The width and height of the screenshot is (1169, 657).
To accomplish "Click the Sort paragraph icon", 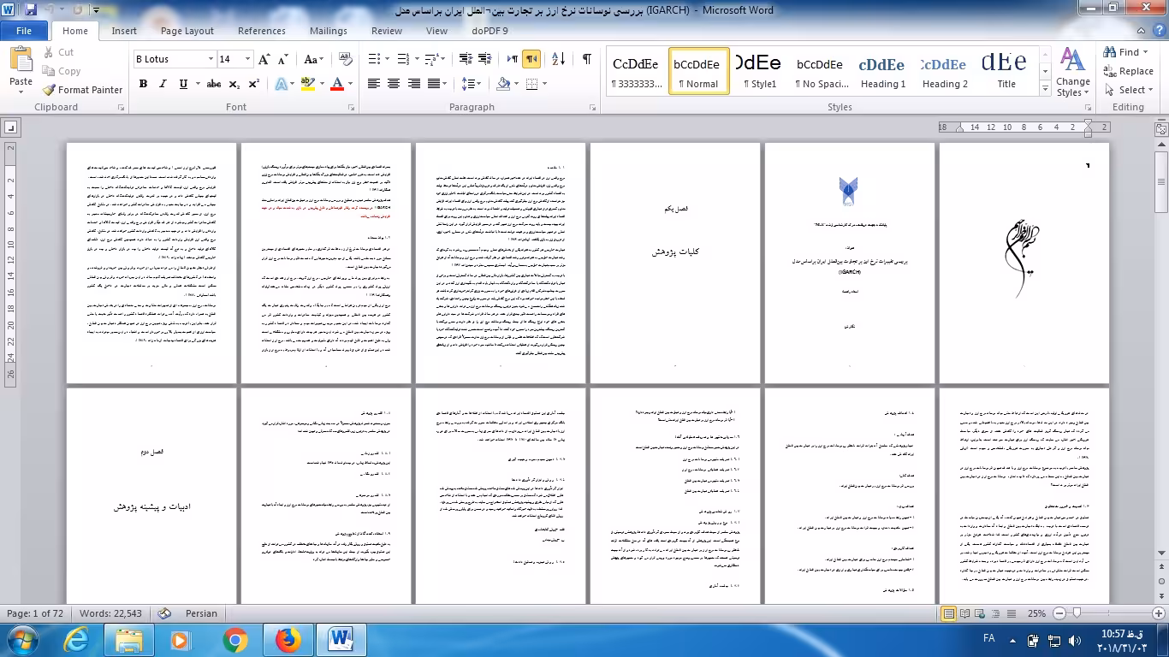I will tap(558, 59).
